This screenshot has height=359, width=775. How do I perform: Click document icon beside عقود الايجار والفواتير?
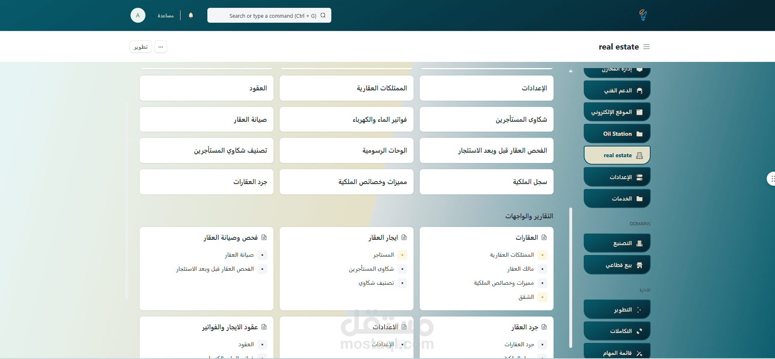point(264,327)
